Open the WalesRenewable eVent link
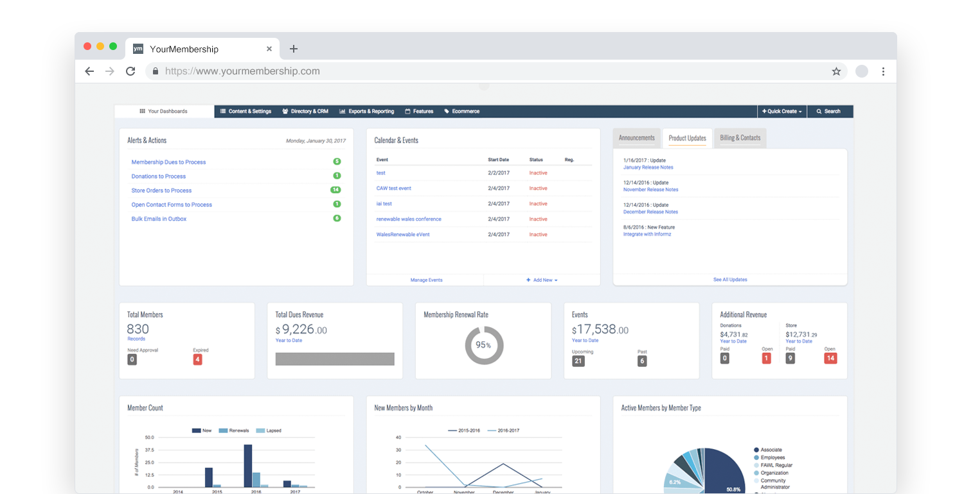This screenshot has width=964, height=494. pos(403,234)
